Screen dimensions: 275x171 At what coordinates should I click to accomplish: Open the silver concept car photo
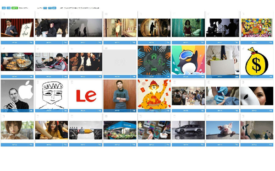tap(188, 130)
